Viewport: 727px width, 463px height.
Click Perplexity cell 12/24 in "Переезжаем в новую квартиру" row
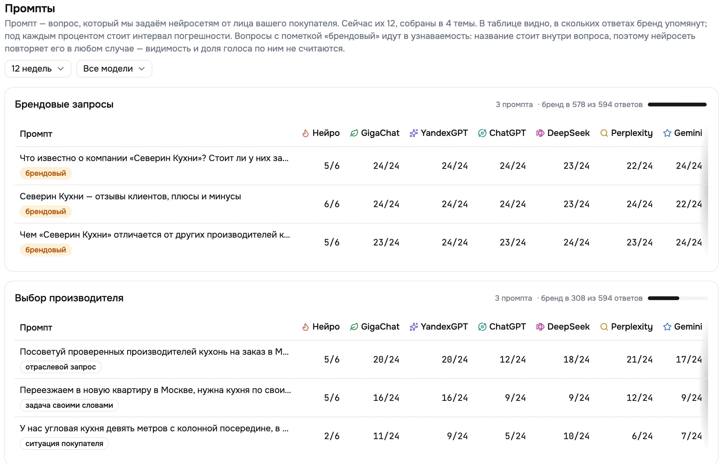(x=639, y=398)
